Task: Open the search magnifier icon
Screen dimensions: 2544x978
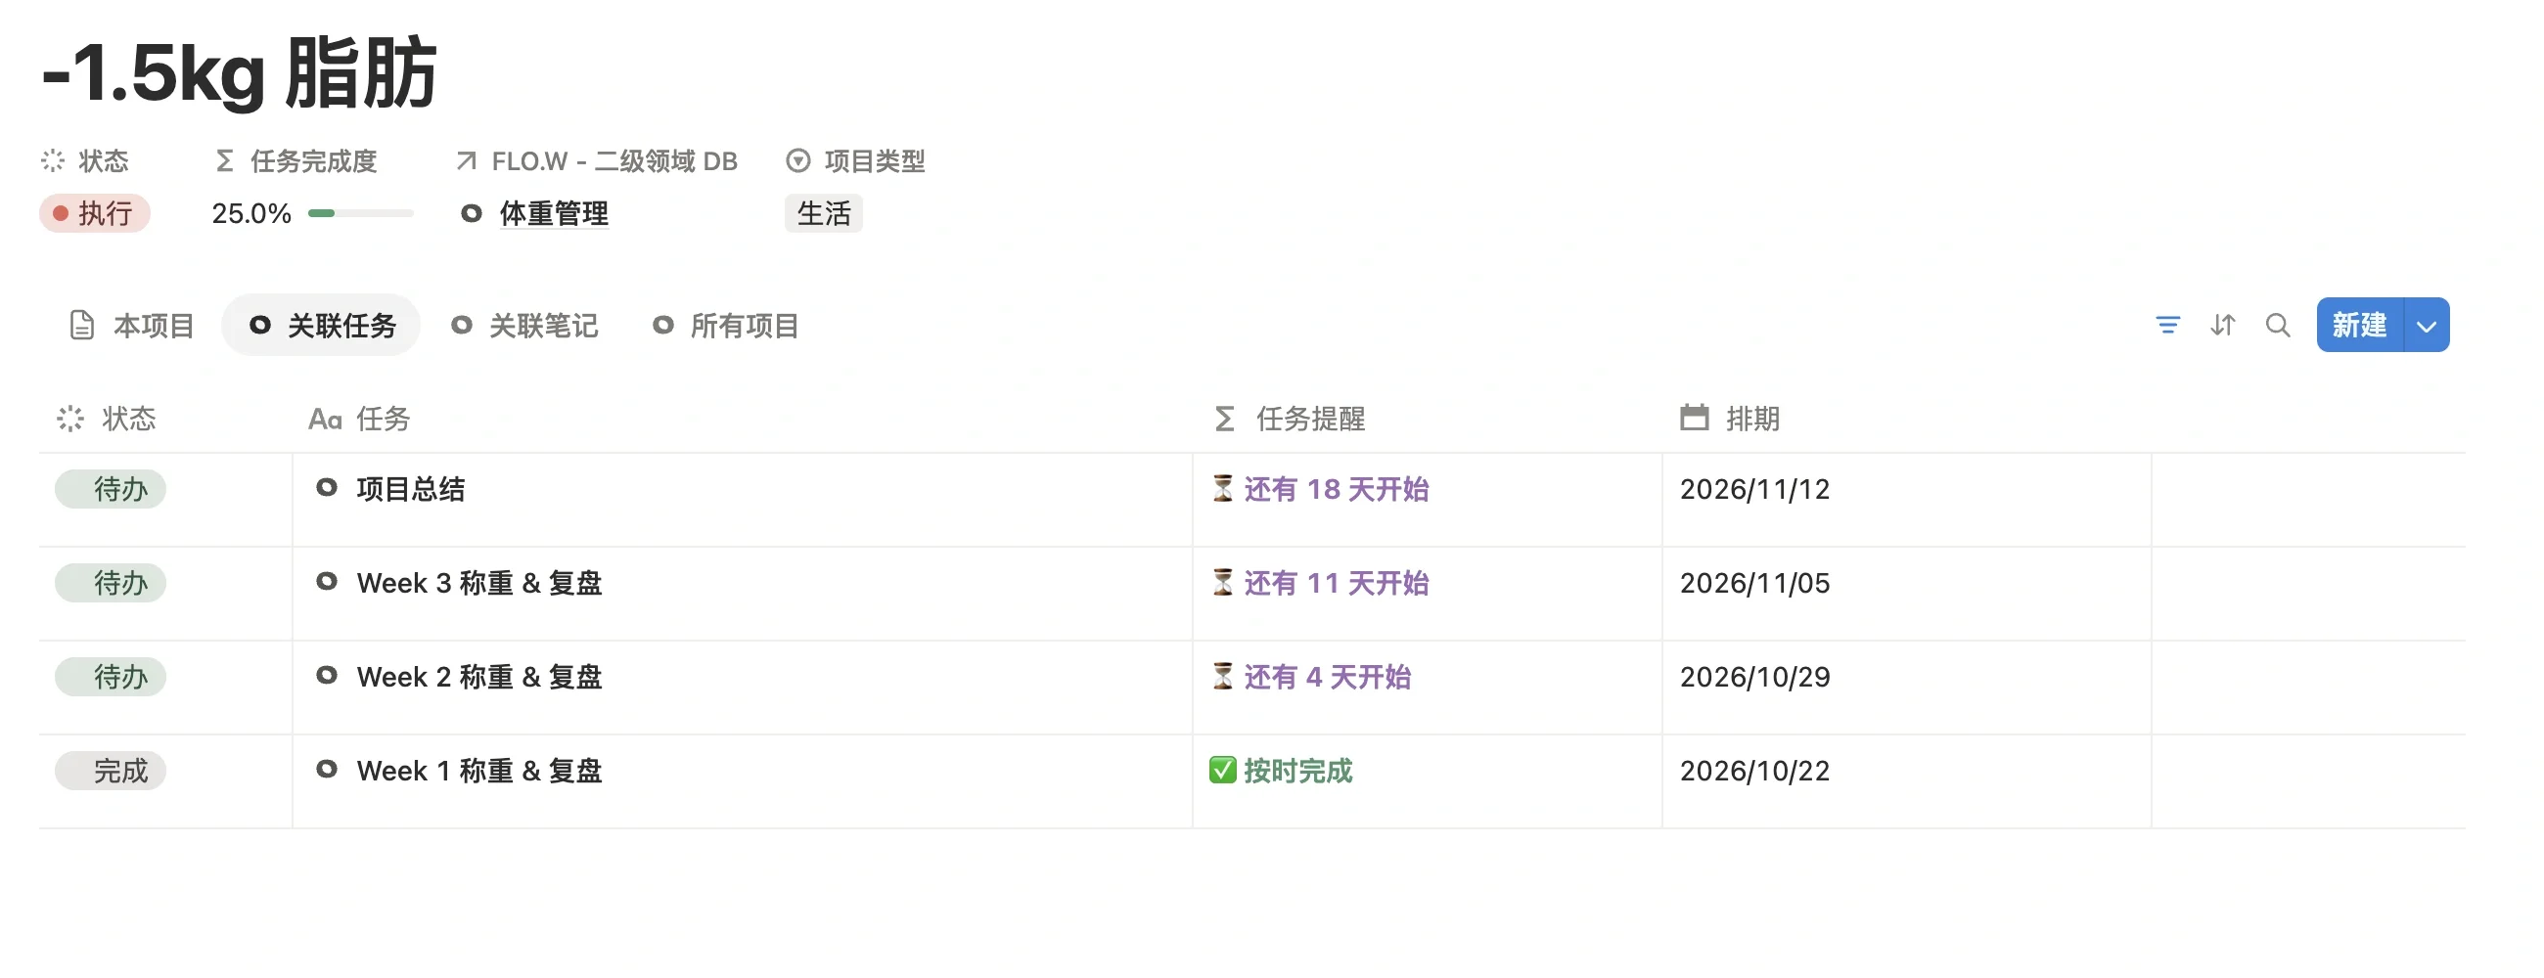Action: coord(2277,325)
